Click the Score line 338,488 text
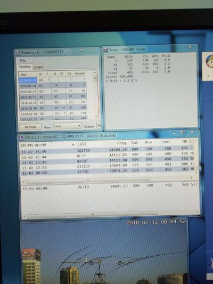 point(119,77)
